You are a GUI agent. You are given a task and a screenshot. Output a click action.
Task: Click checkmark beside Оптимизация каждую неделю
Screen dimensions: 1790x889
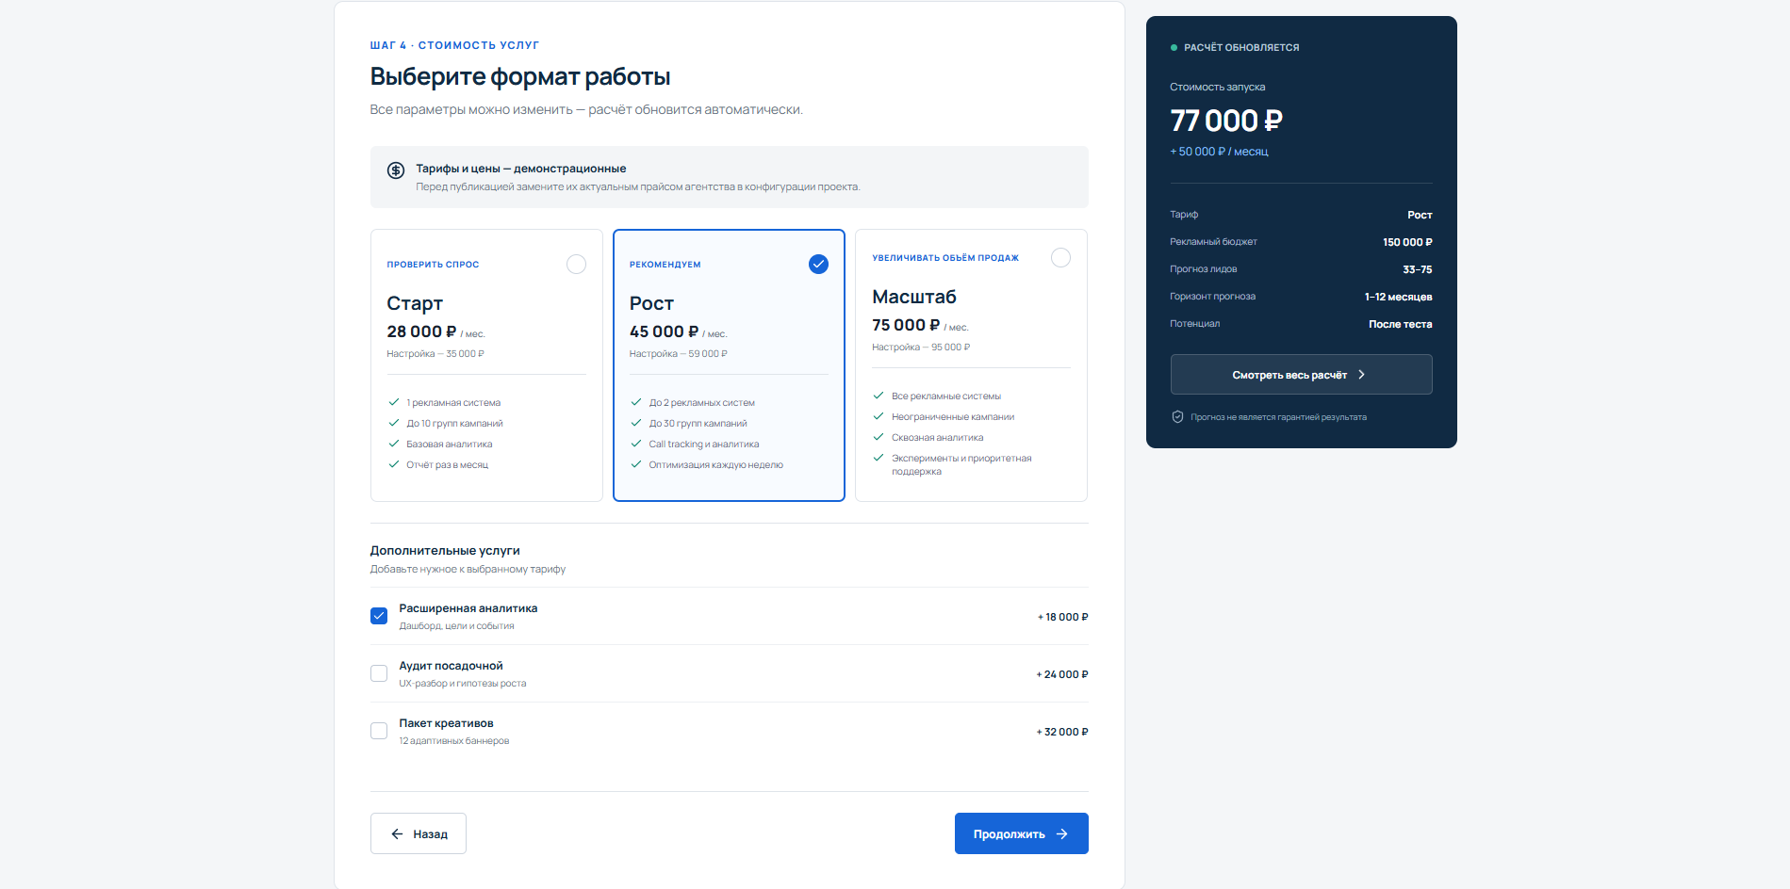pos(636,464)
